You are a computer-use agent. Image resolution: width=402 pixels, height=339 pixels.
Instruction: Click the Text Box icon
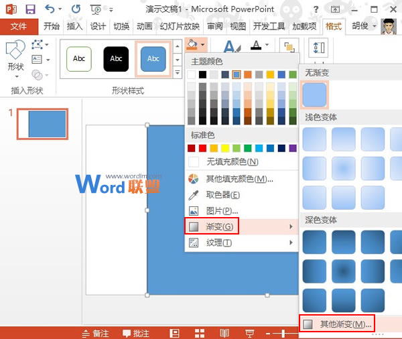click(37, 60)
